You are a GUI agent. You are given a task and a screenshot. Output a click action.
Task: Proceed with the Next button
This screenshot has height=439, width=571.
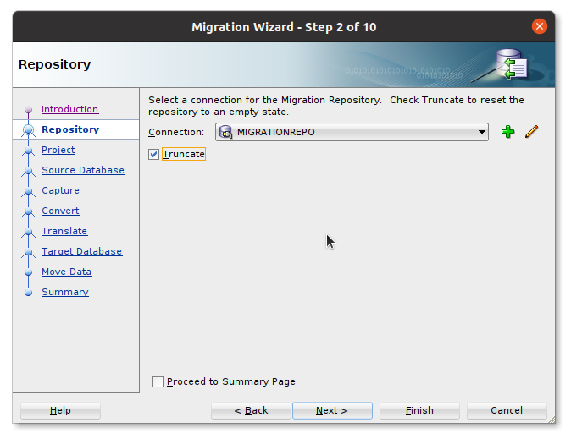click(x=332, y=410)
